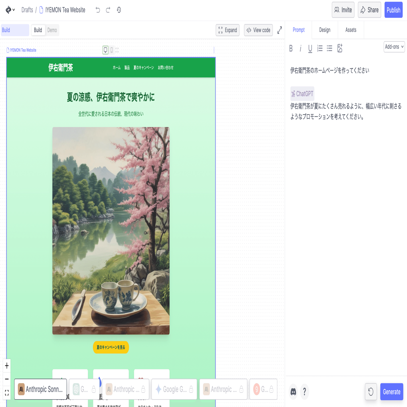The height and width of the screenshot is (407, 407).
Task: Switch to Build toggle option
Action: point(38,30)
